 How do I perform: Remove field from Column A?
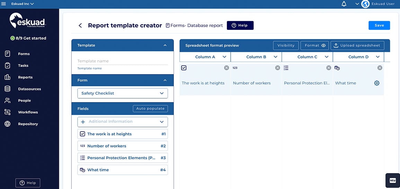click(226, 67)
